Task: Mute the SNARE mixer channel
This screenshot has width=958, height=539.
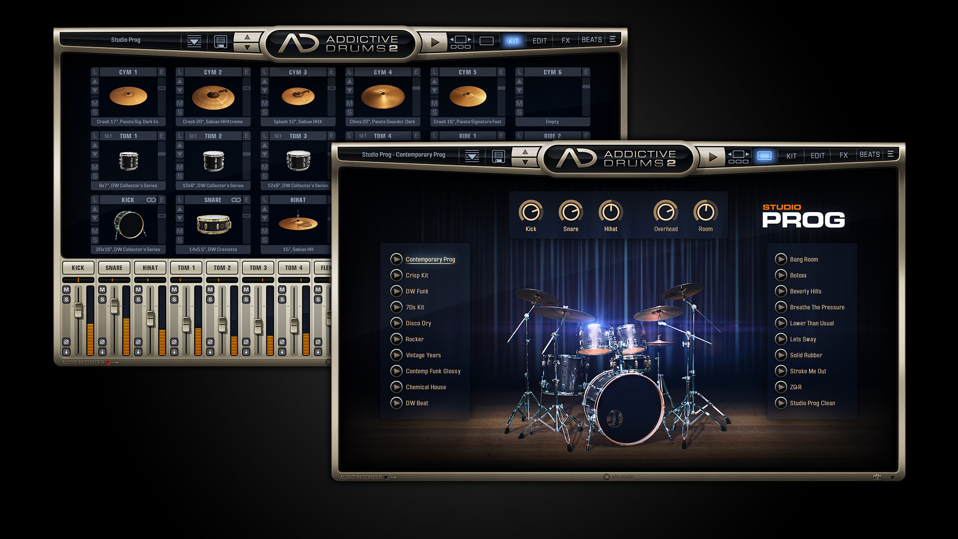Action: (102, 289)
